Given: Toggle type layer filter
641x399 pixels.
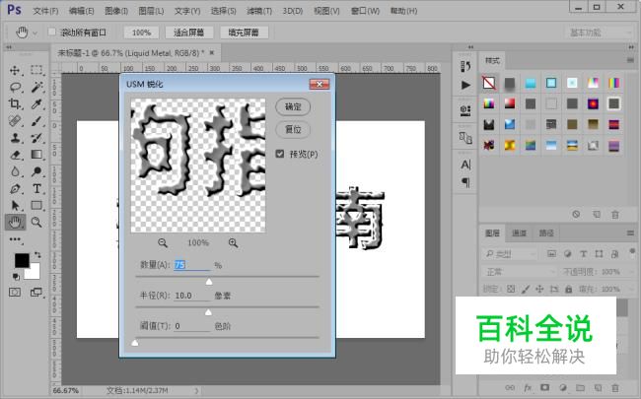Looking at the screenshot, I should click(x=584, y=254).
